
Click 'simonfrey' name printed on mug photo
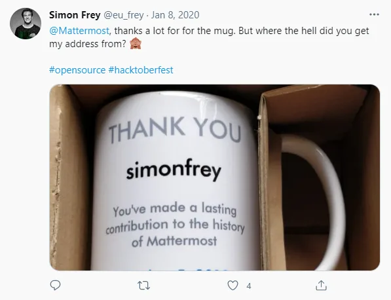174,170
